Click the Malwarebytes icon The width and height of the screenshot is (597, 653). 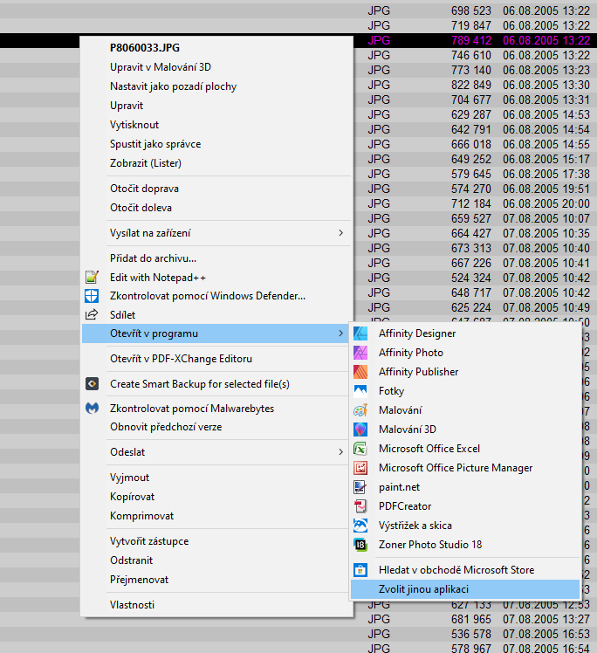(92, 409)
